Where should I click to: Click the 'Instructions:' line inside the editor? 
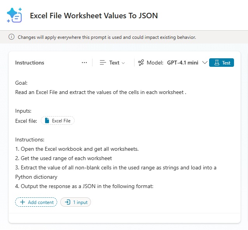(x=30, y=139)
